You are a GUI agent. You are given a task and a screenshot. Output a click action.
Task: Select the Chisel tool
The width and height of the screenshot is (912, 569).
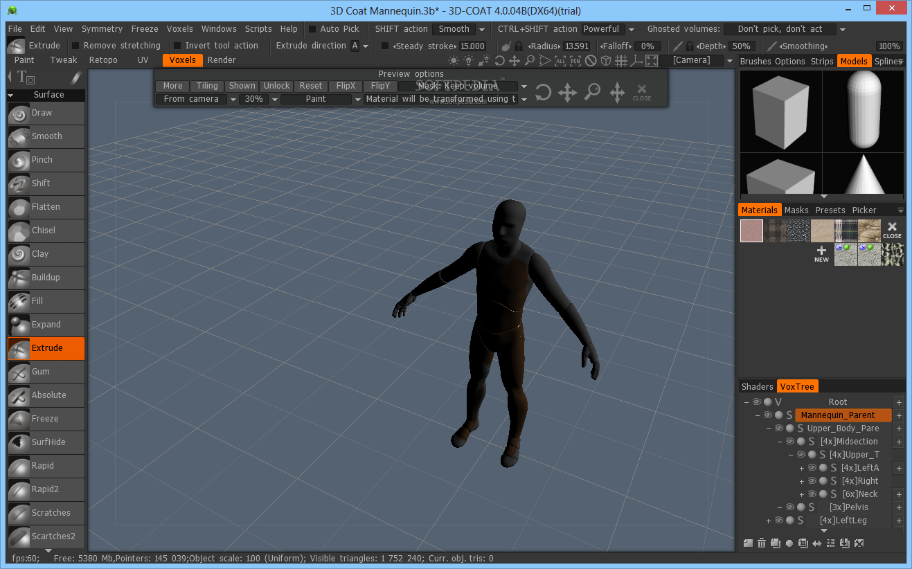[46, 231]
